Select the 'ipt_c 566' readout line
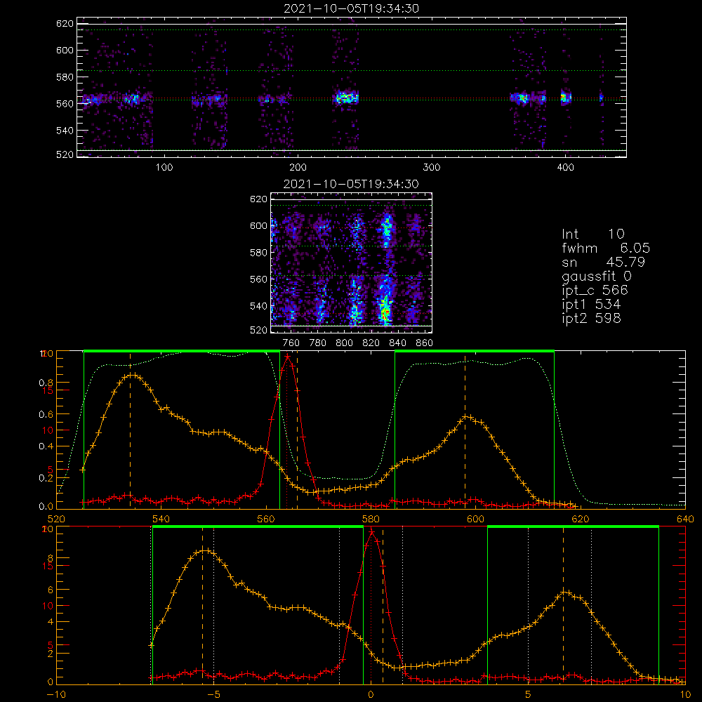This screenshot has width=702, height=702. tap(595, 290)
